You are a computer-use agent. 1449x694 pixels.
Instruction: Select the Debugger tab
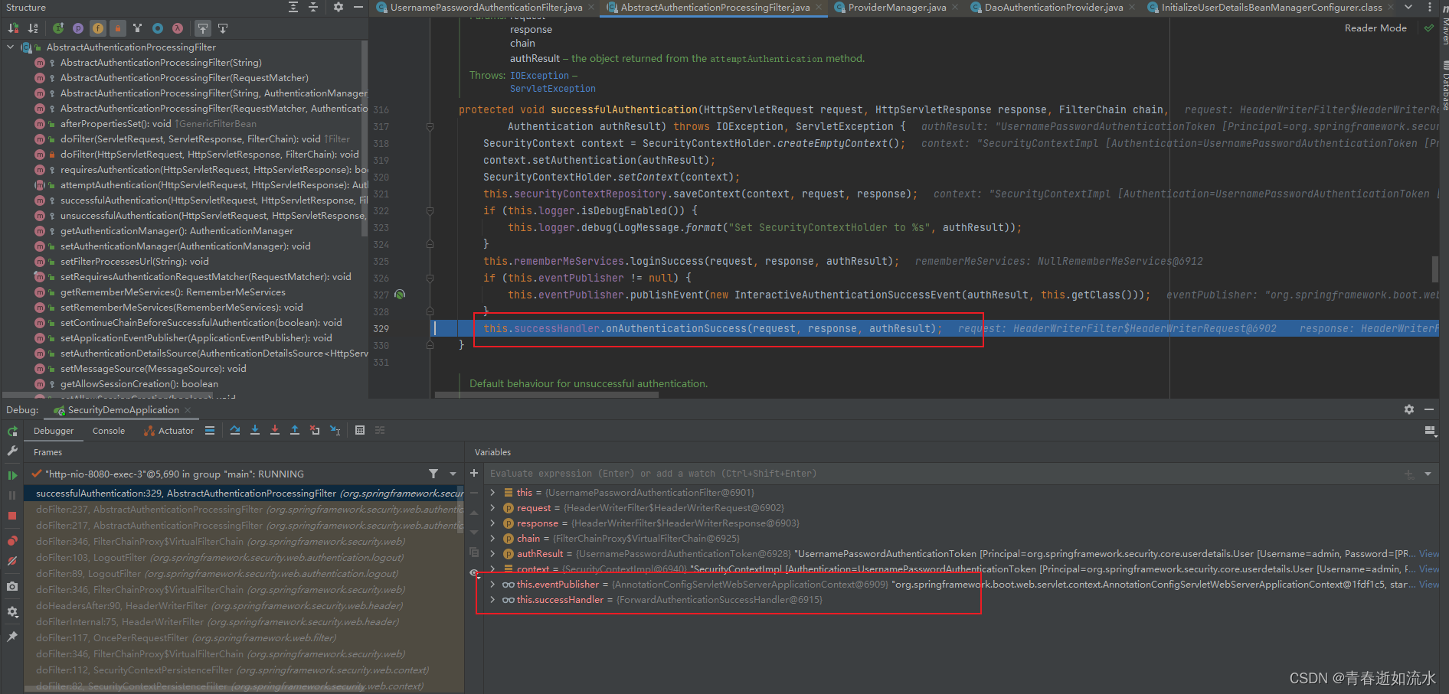click(x=54, y=431)
